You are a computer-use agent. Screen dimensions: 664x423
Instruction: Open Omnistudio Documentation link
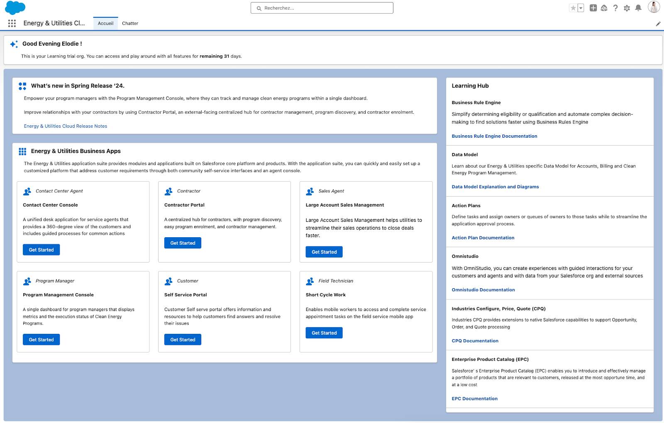click(x=483, y=290)
